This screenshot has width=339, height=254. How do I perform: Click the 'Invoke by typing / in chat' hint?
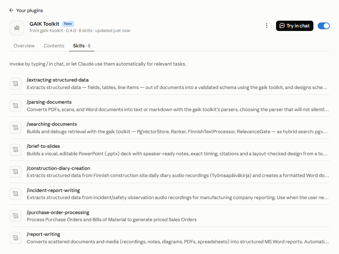[98, 64]
